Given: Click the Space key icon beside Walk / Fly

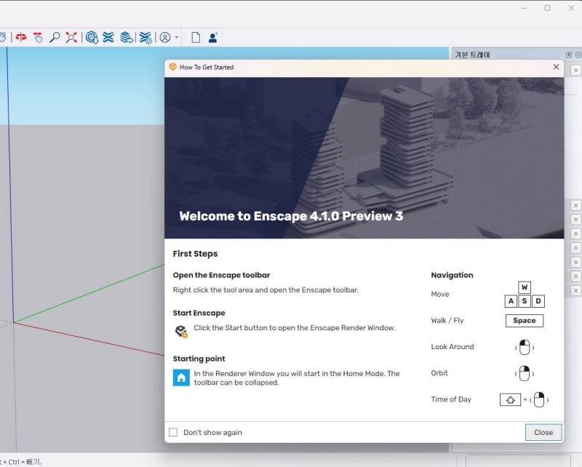Looking at the screenshot, I should 525,321.
